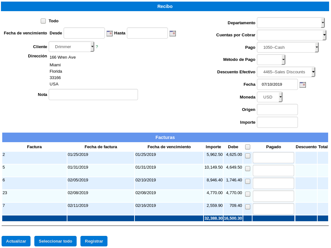Image resolution: width=331 pixels, height=248 pixels.
Task: Expand the Cuentas por Cobrar dropdown
Action: tap(292, 35)
